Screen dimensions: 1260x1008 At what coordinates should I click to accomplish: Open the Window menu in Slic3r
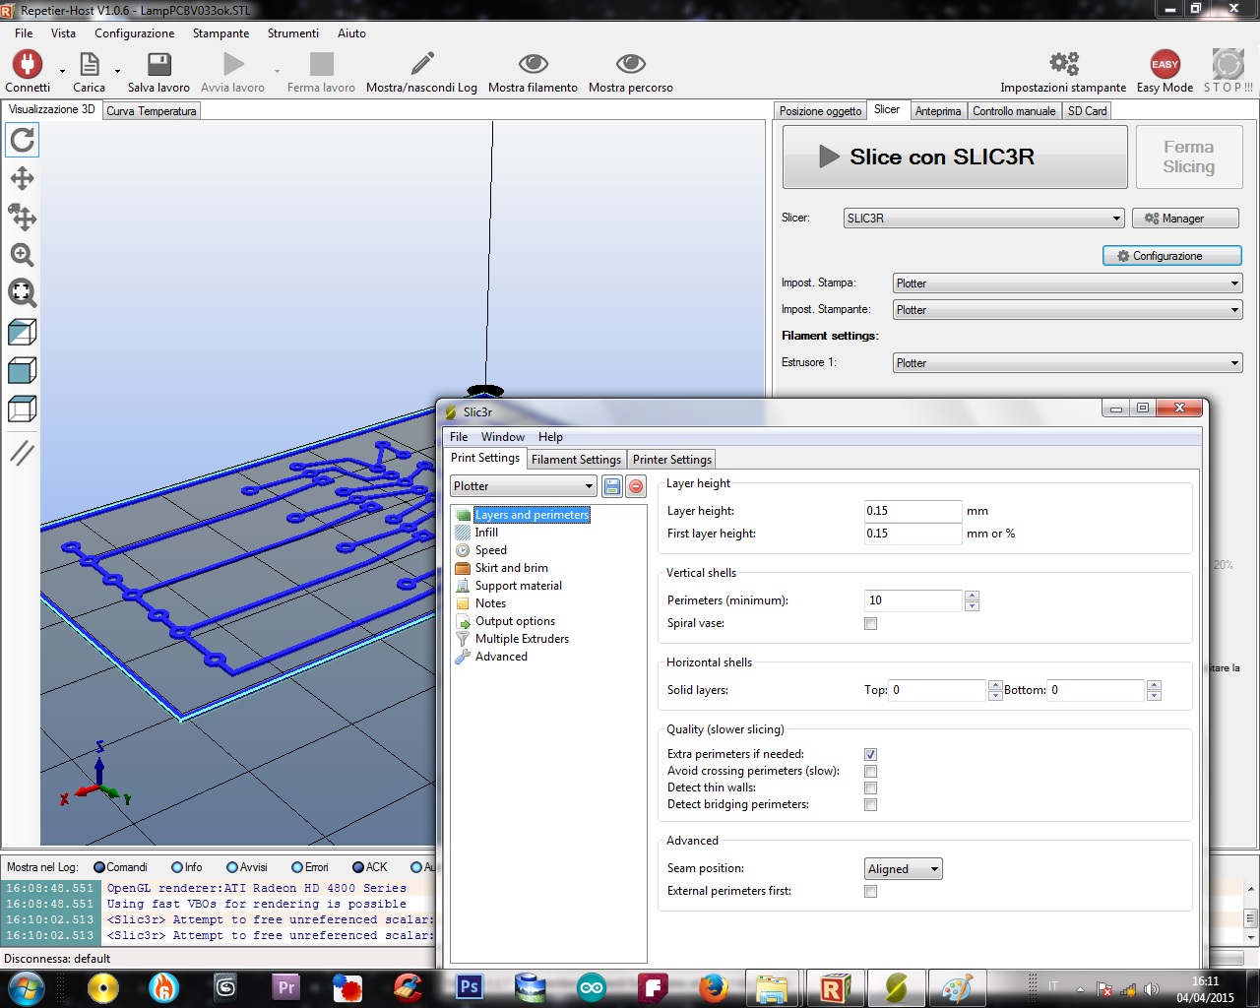coord(503,437)
